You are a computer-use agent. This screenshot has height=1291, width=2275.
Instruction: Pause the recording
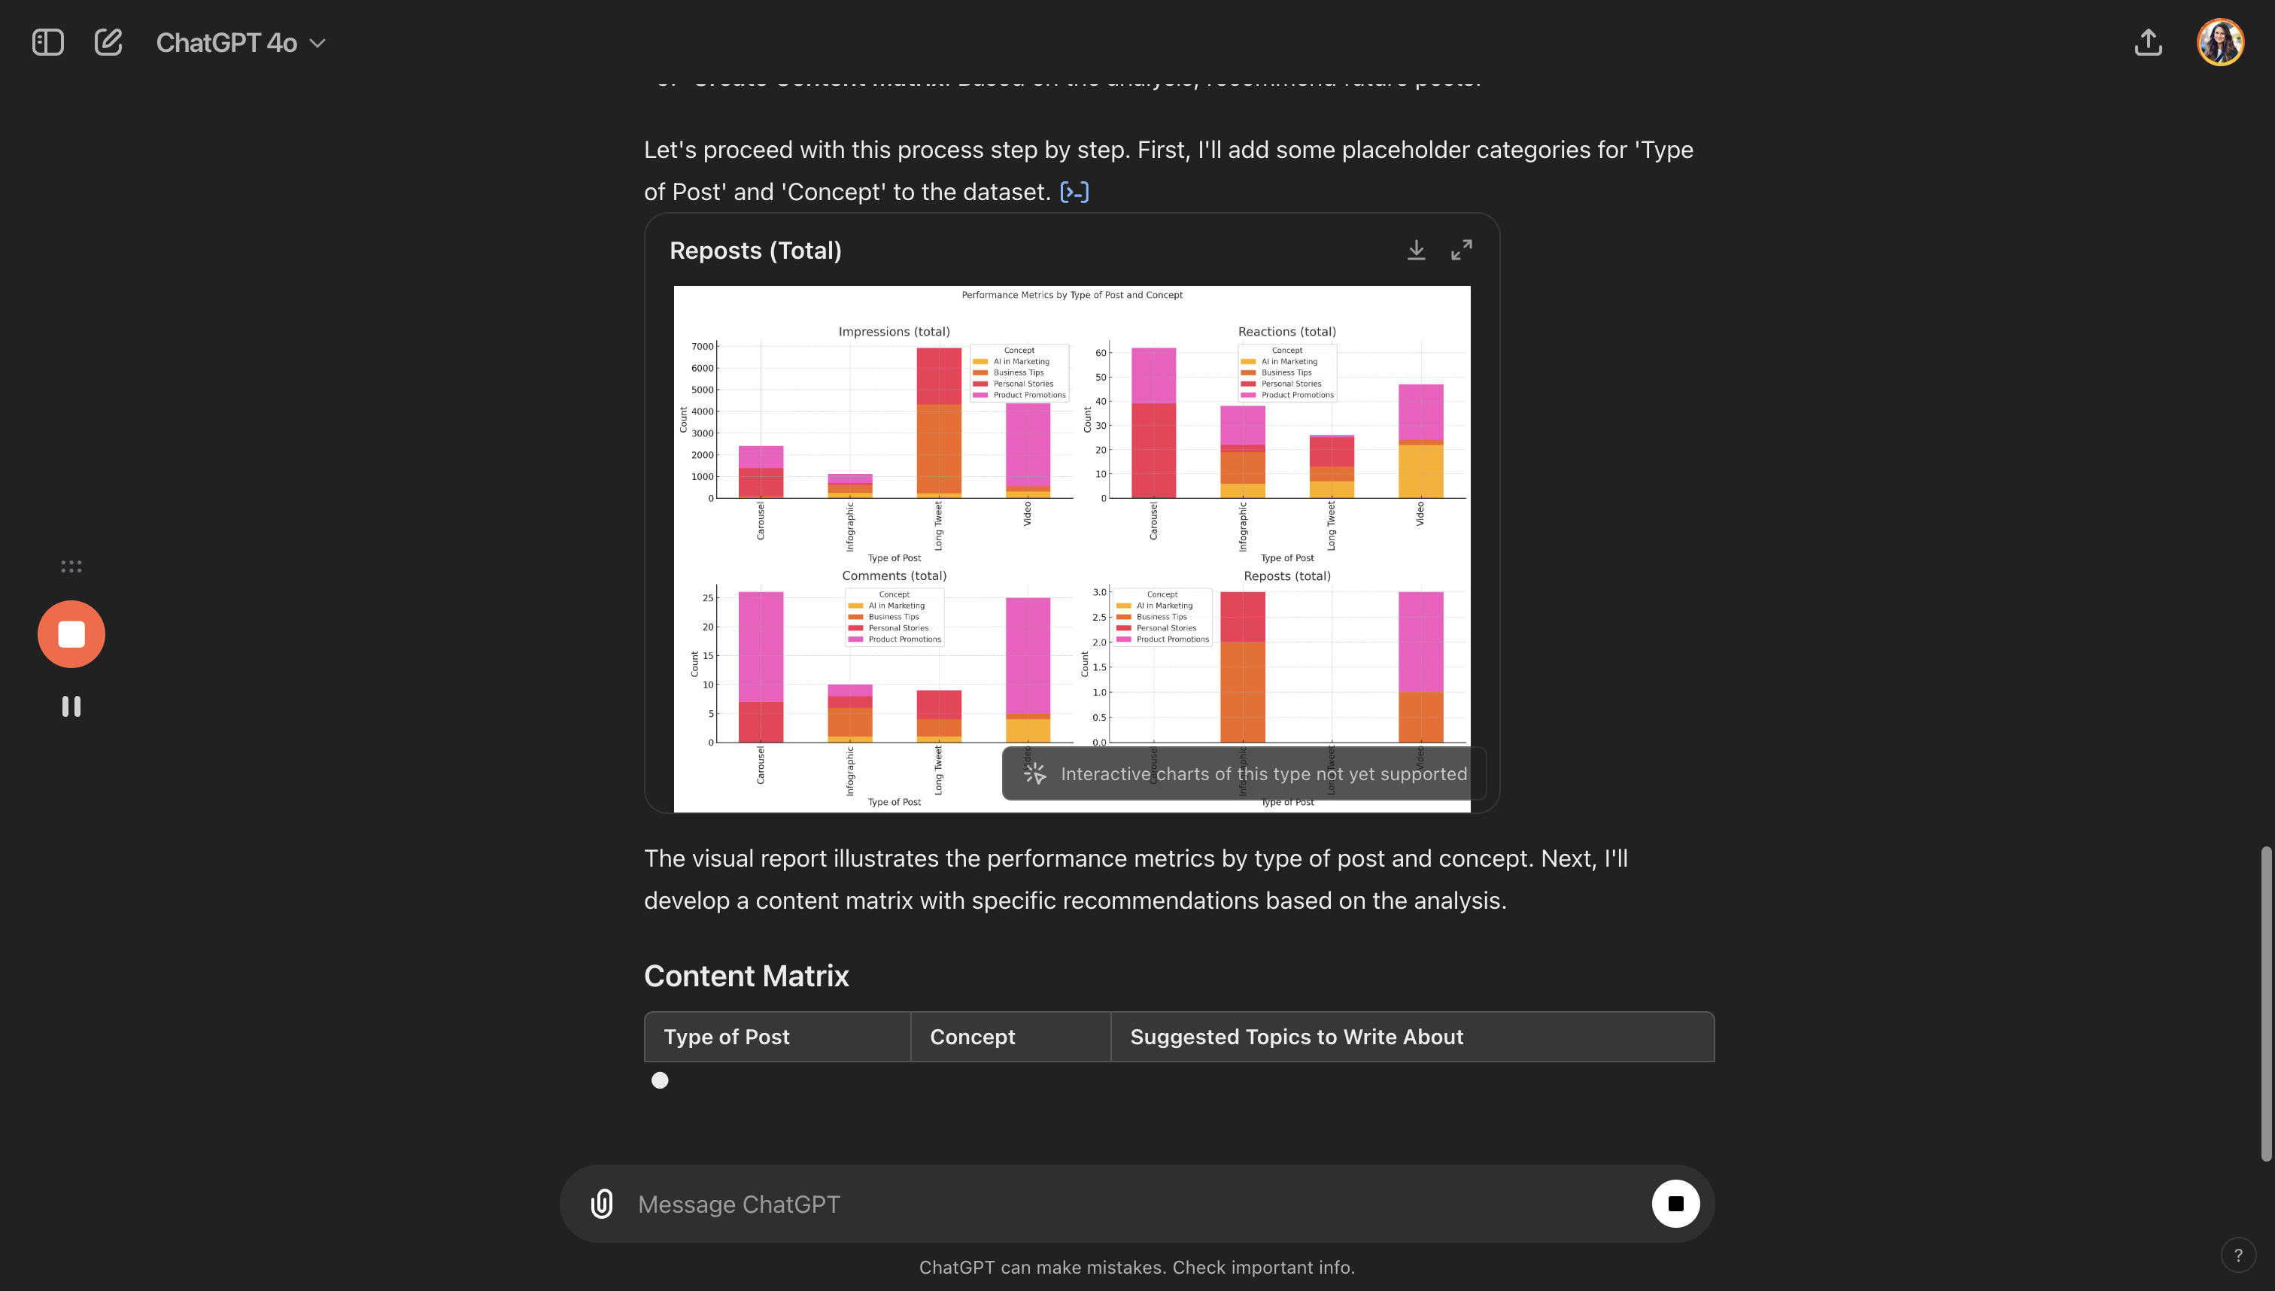tap(71, 706)
